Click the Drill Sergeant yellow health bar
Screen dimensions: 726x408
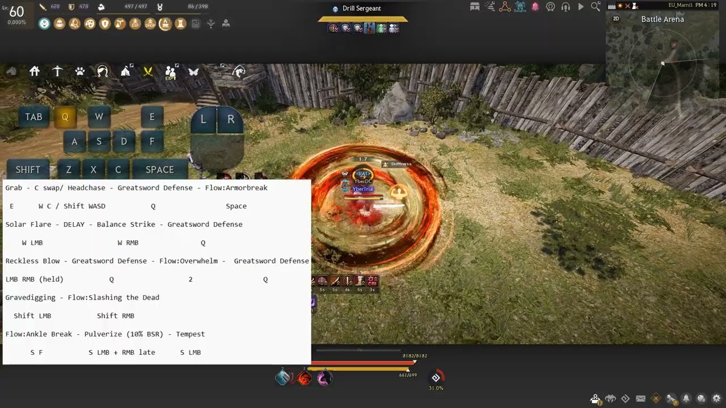coord(362,19)
